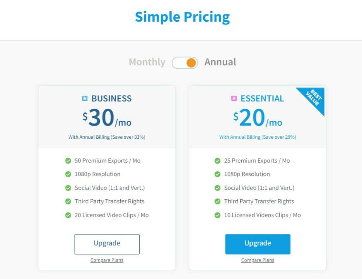Screen dimensions: 362x279
Task: Click the Essential 'Save over 20%' billing note
Action: [x=258, y=137]
